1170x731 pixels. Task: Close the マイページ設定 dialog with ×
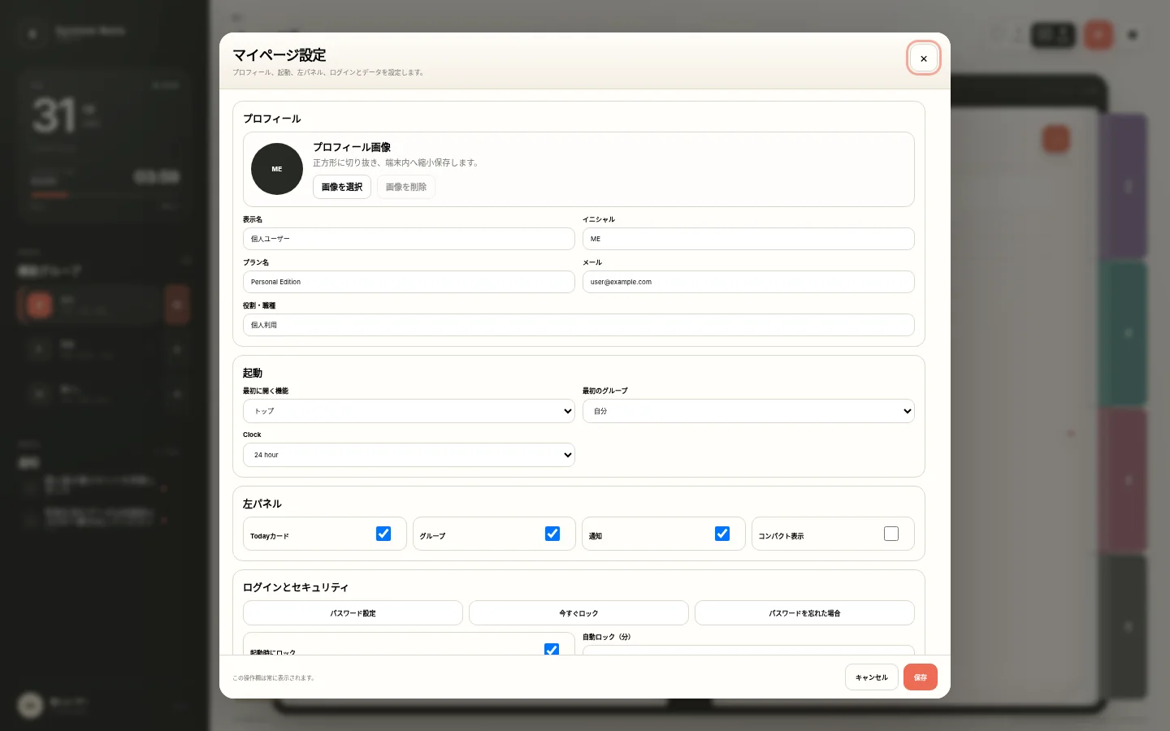click(924, 58)
